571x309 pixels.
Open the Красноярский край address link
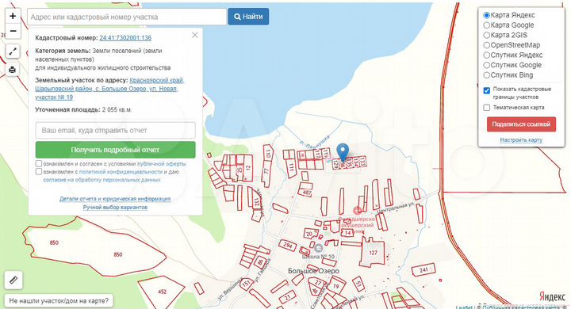[156, 81]
